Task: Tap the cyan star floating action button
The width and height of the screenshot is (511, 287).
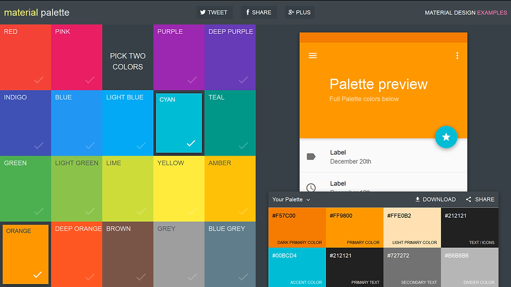Action: (446, 137)
